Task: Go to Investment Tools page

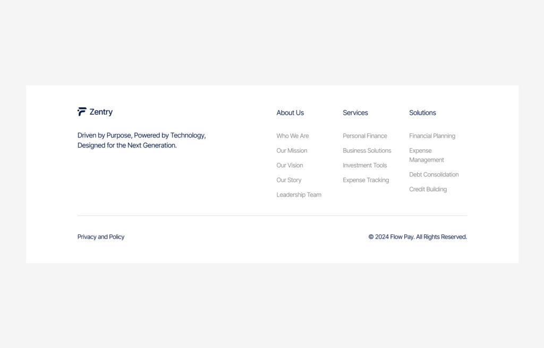Action: pos(364,165)
